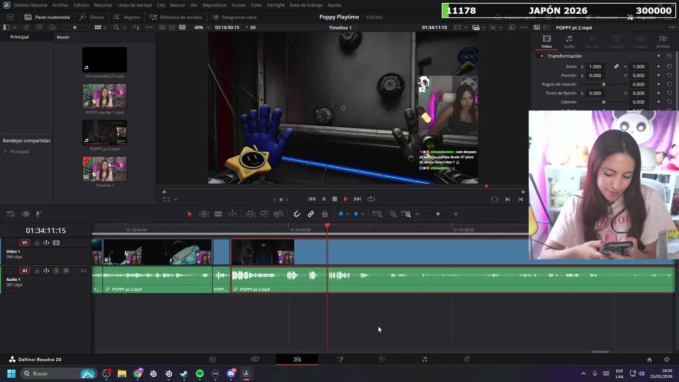The width and height of the screenshot is (679, 382).
Task: Adjust Cabeceo slider handle
Action: point(604,102)
